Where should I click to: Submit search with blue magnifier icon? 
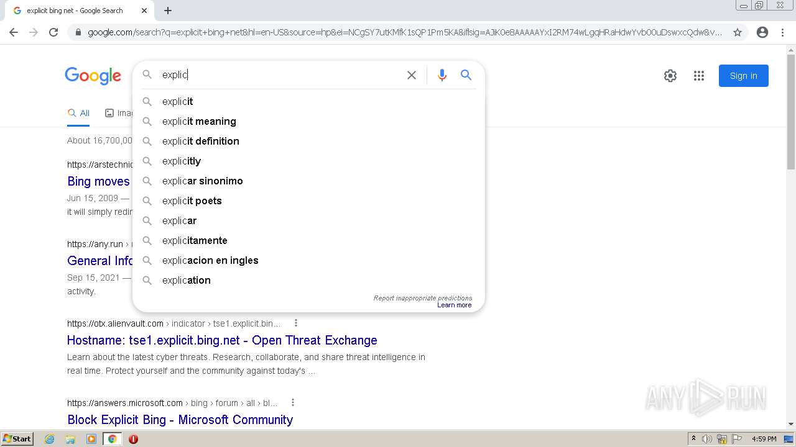[466, 75]
